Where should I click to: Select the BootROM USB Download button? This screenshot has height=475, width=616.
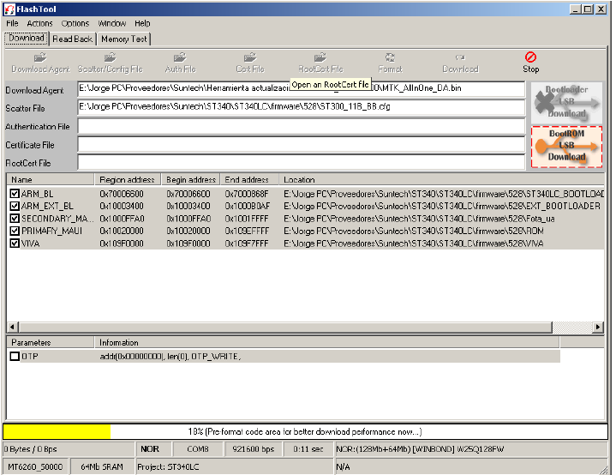[566, 147]
